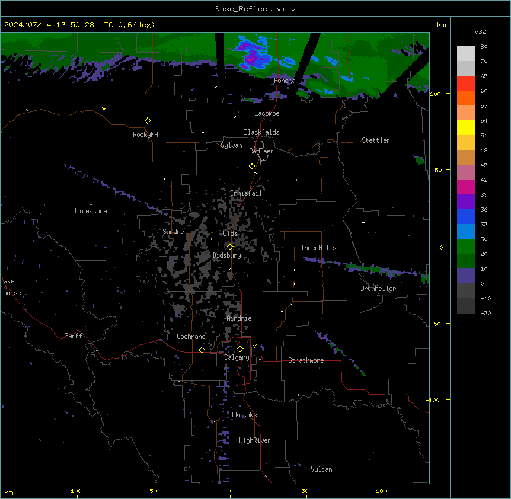The image size is (511, 499).
Task: Click the Olds town label
Action: point(230,233)
